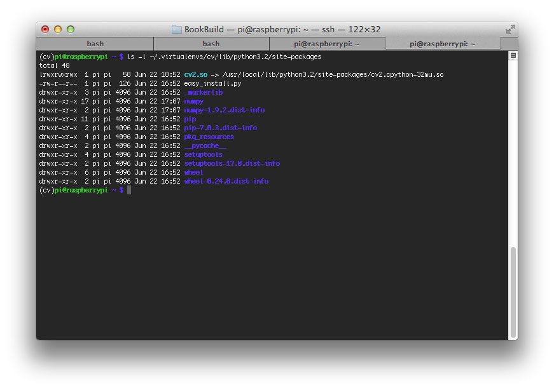Switch to the first bash tab

pos(95,44)
